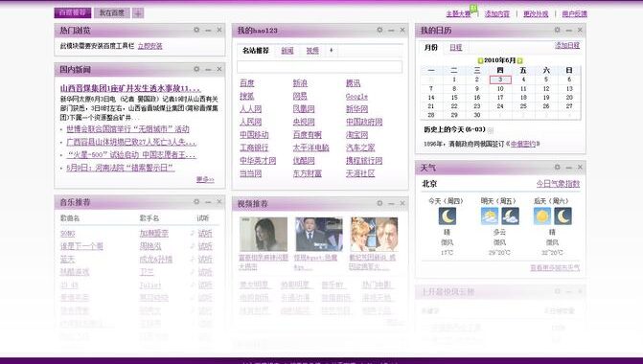Switch to the 百度推荐 page tab

click(73, 12)
